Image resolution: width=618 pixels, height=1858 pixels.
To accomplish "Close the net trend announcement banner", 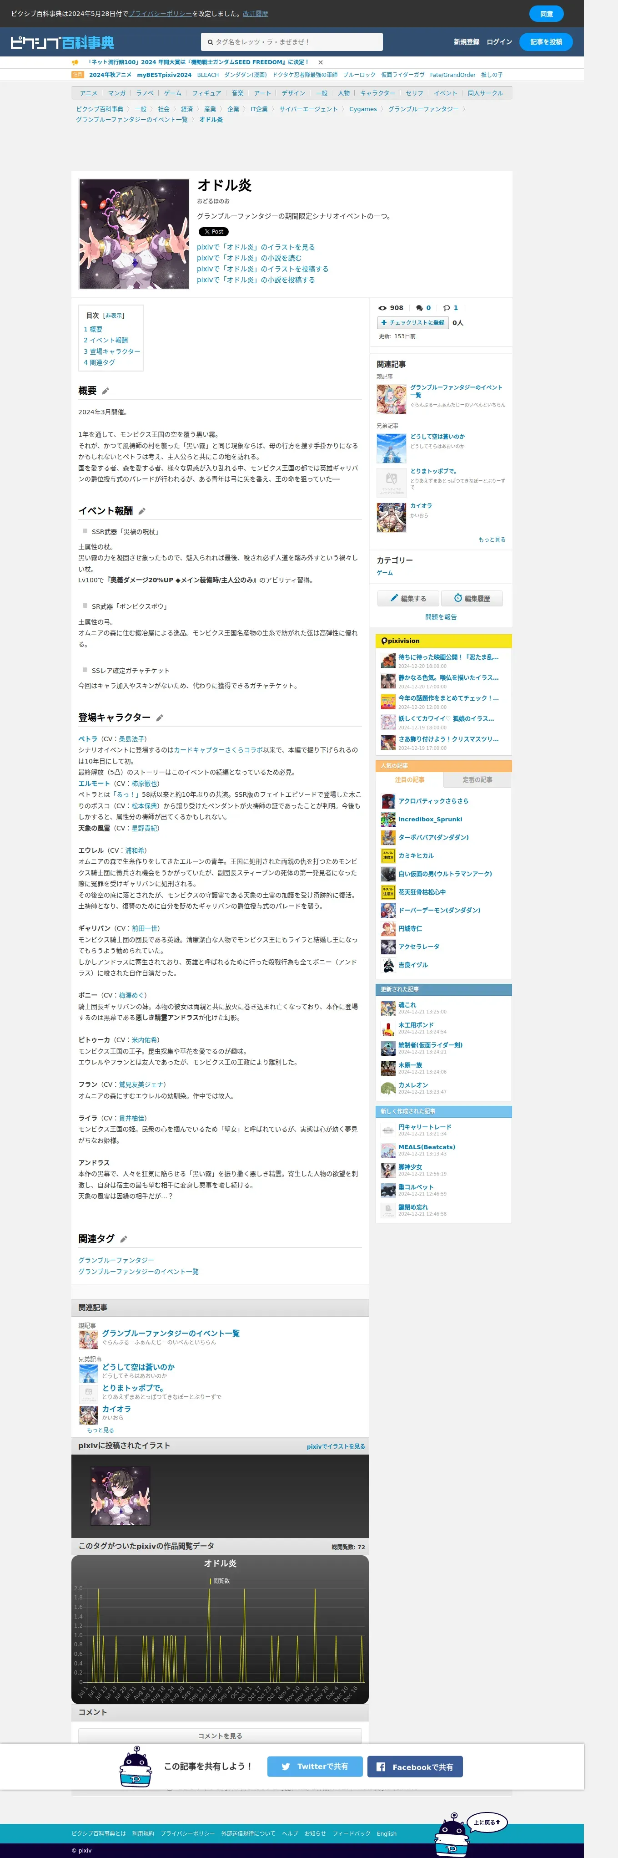I will [321, 62].
